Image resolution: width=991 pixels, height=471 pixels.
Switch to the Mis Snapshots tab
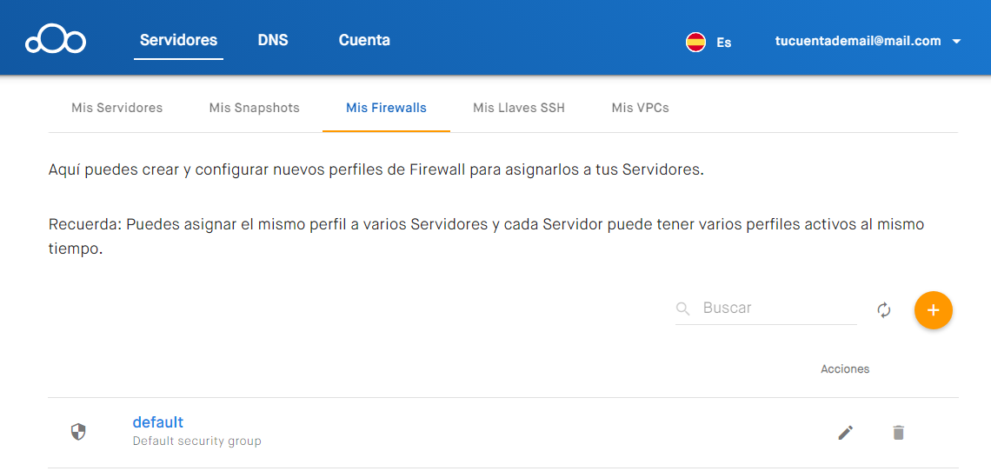pos(254,108)
